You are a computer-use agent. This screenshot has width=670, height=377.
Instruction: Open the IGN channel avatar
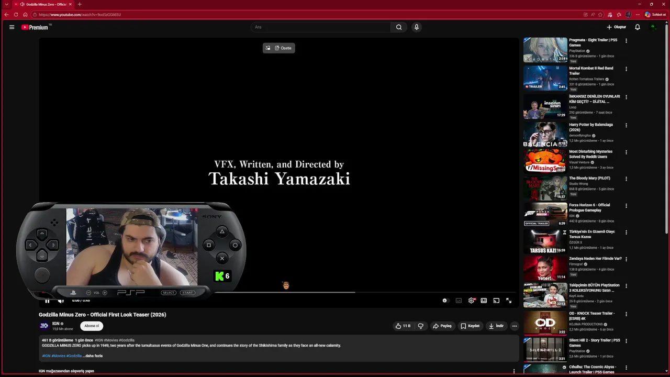pos(44,326)
